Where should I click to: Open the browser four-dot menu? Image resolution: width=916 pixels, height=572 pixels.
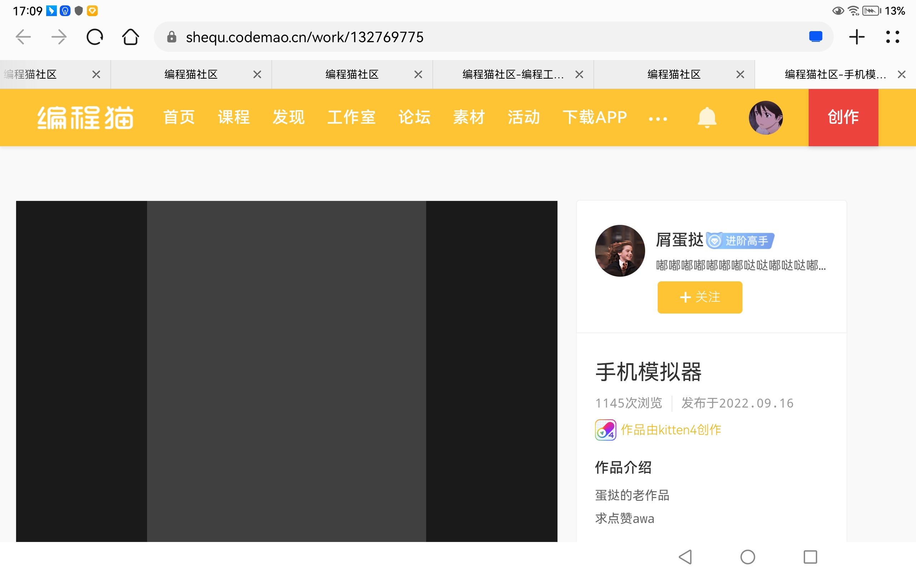pos(892,37)
